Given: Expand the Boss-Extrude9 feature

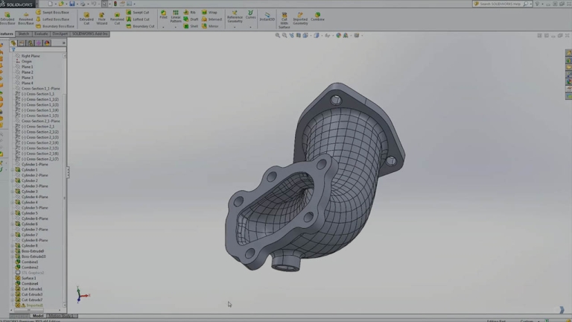Looking at the screenshot, I should 12,251.
